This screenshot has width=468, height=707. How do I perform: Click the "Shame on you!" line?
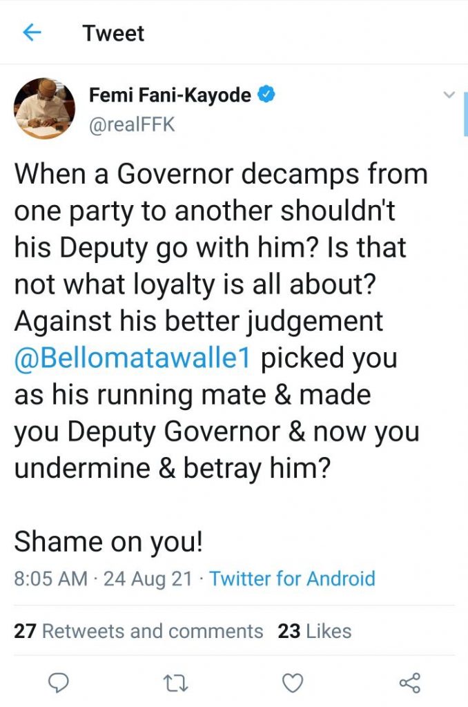(108, 542)
